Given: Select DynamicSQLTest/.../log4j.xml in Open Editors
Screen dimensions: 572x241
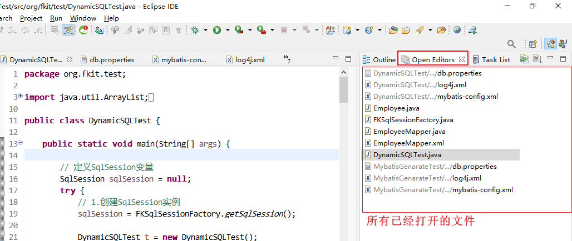Looking at the screenshot, I should pyautogui.click(x=416, y=85).
